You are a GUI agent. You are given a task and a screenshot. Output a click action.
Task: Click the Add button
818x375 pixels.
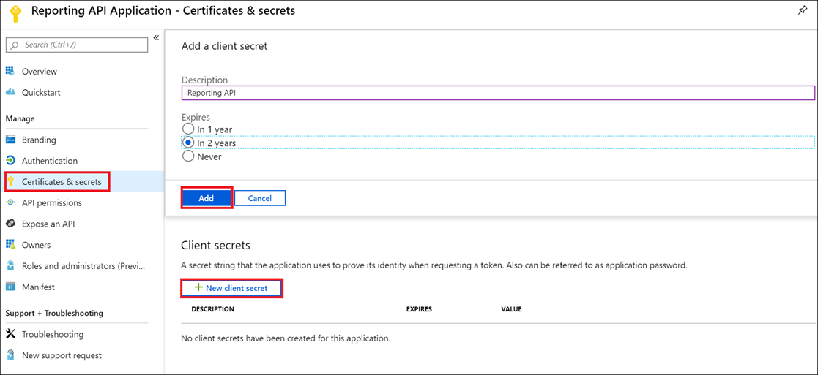click(206, 198)
